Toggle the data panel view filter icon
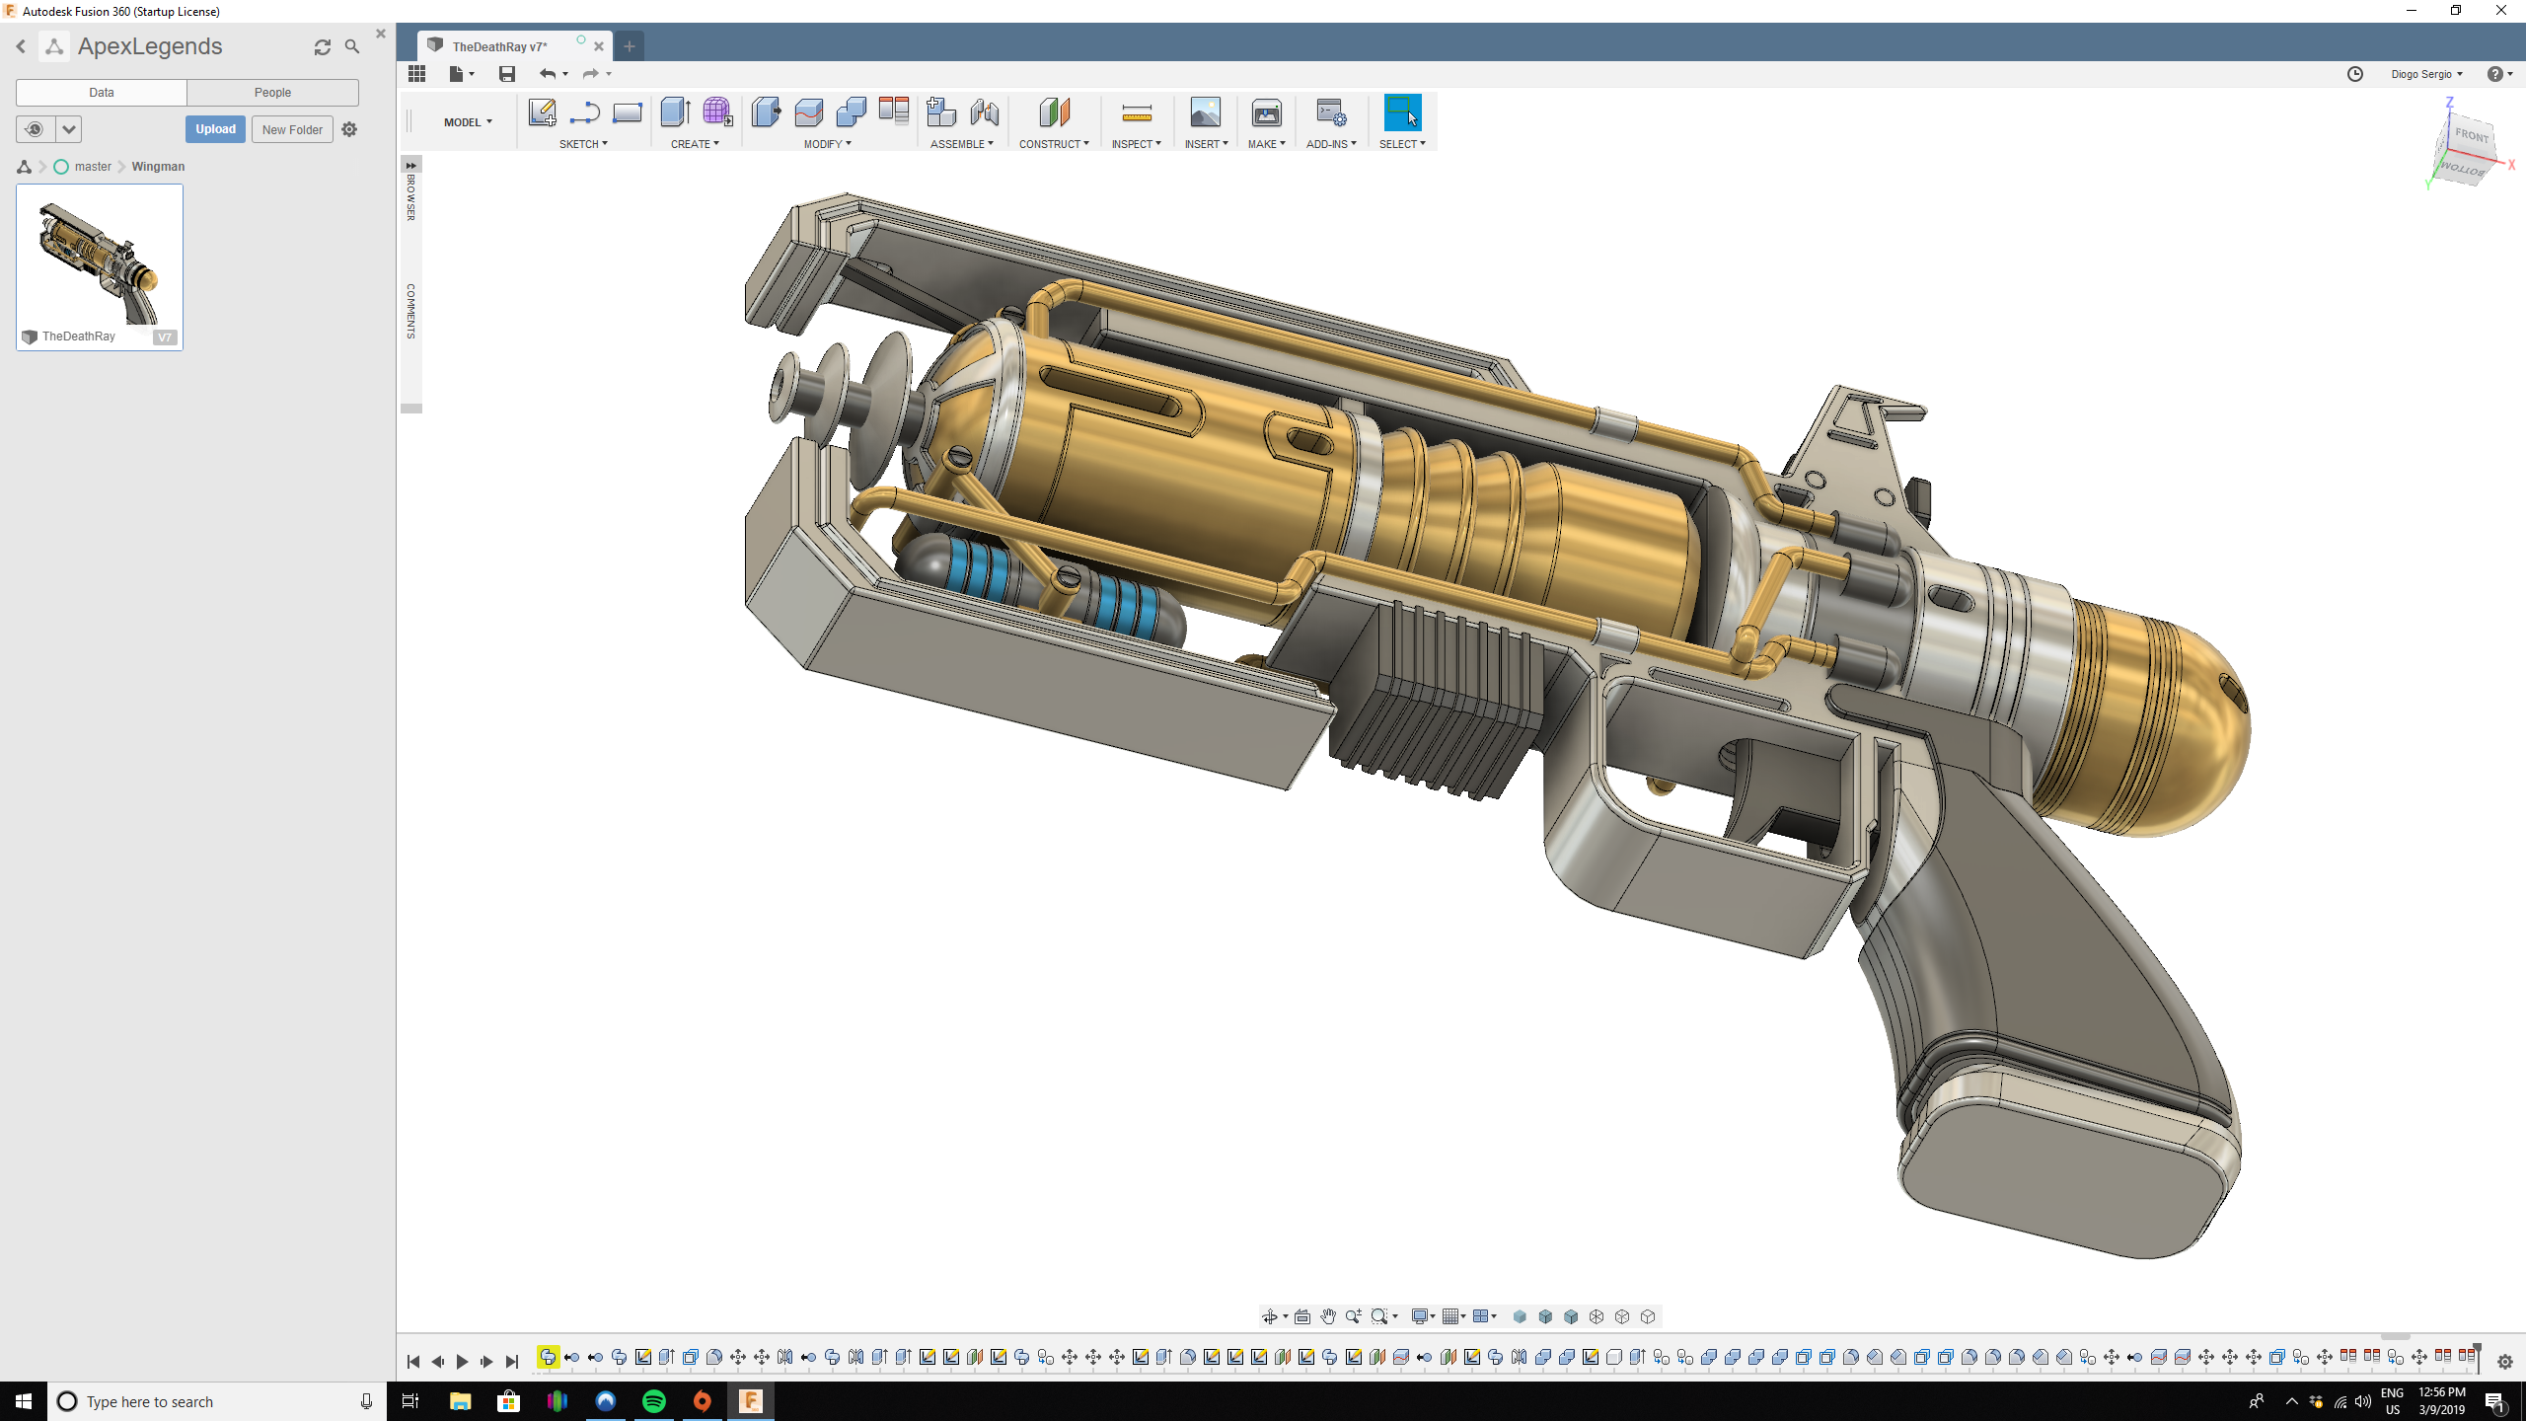Image resolution: width=2526 pixels, height=1421 pixels. click(35, 129)
